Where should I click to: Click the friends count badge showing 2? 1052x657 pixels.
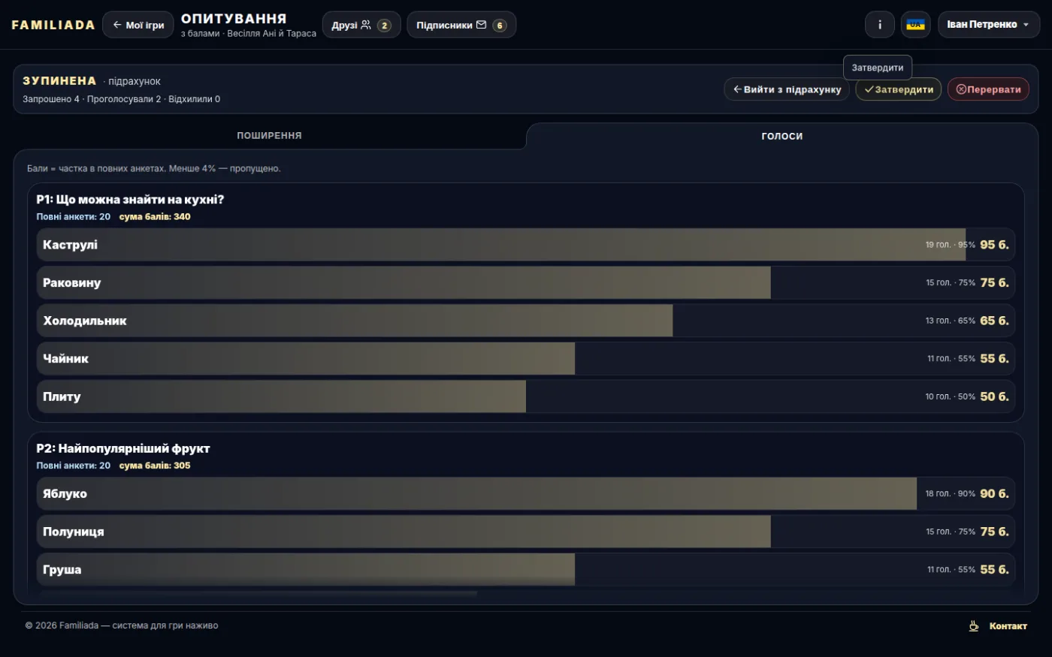pyautogui.click(x=384, y=26)
